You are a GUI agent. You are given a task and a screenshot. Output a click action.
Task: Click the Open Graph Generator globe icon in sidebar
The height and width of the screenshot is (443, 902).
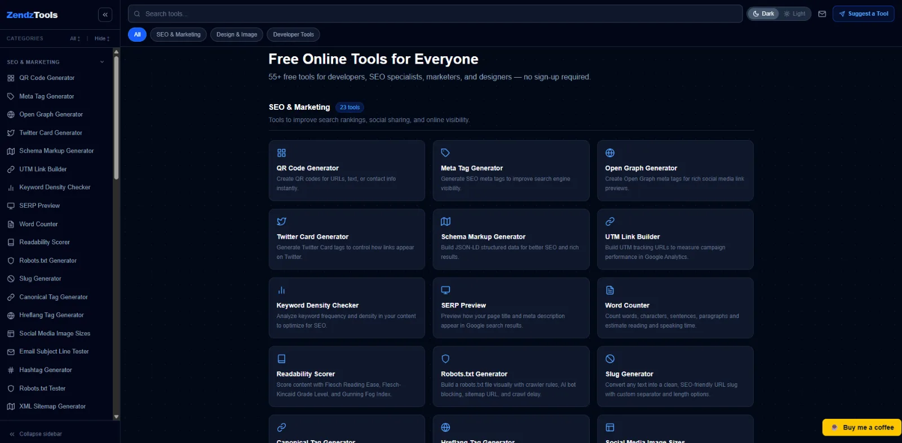click(11, 114)
